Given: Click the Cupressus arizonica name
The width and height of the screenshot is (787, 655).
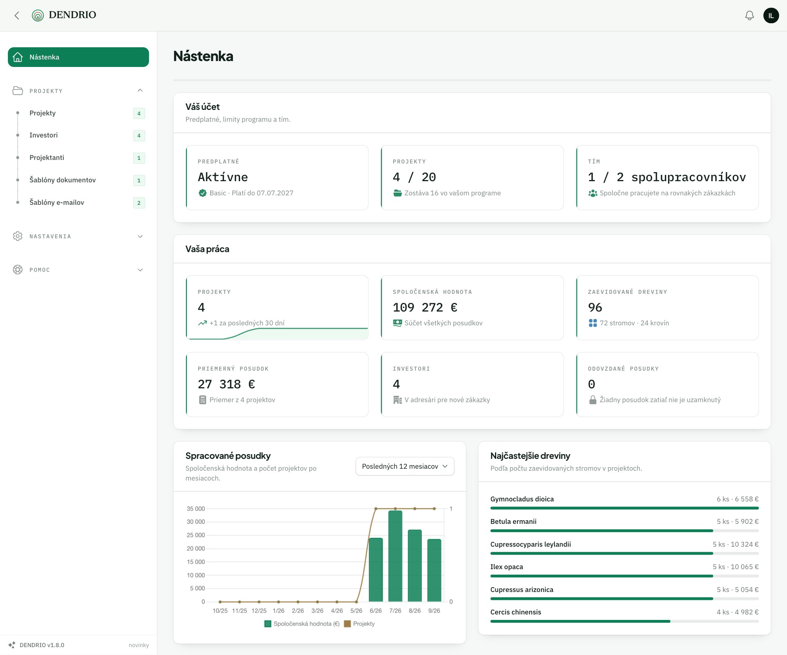Looking at the screenshot, I should click(522, 590).
